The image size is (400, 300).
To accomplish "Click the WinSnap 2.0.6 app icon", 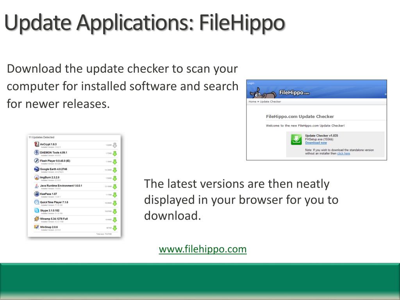I will [x=36, y=227].
